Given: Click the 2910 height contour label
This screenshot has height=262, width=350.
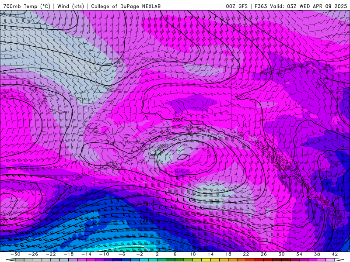Looking at the screenshot, I should pos(148,204).
